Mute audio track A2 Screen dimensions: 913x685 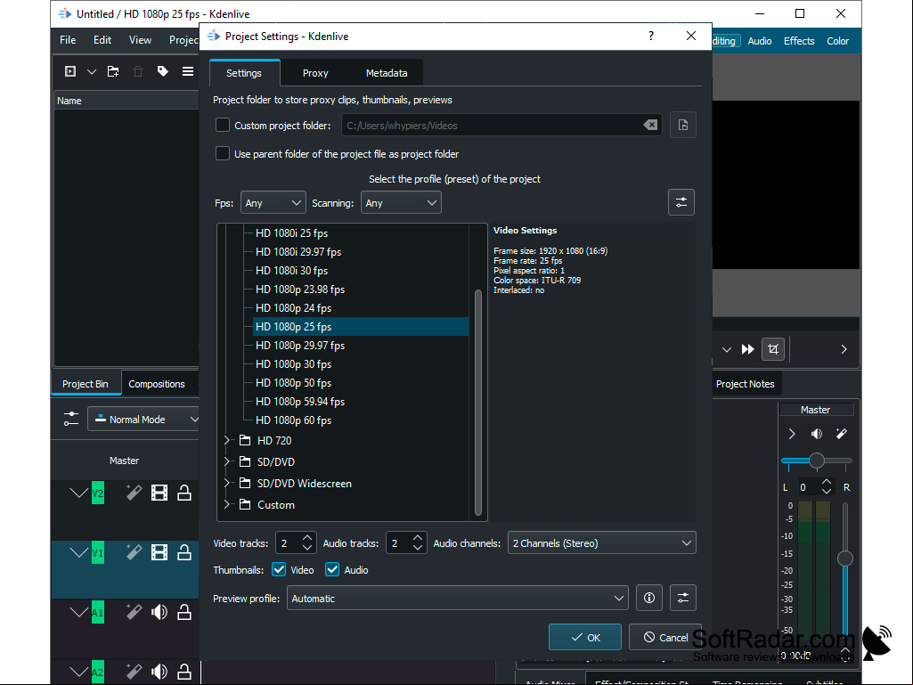coord(159,672)
